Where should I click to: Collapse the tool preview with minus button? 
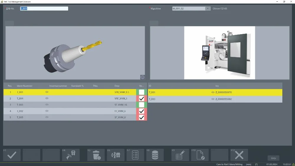[x=142, y=77]
